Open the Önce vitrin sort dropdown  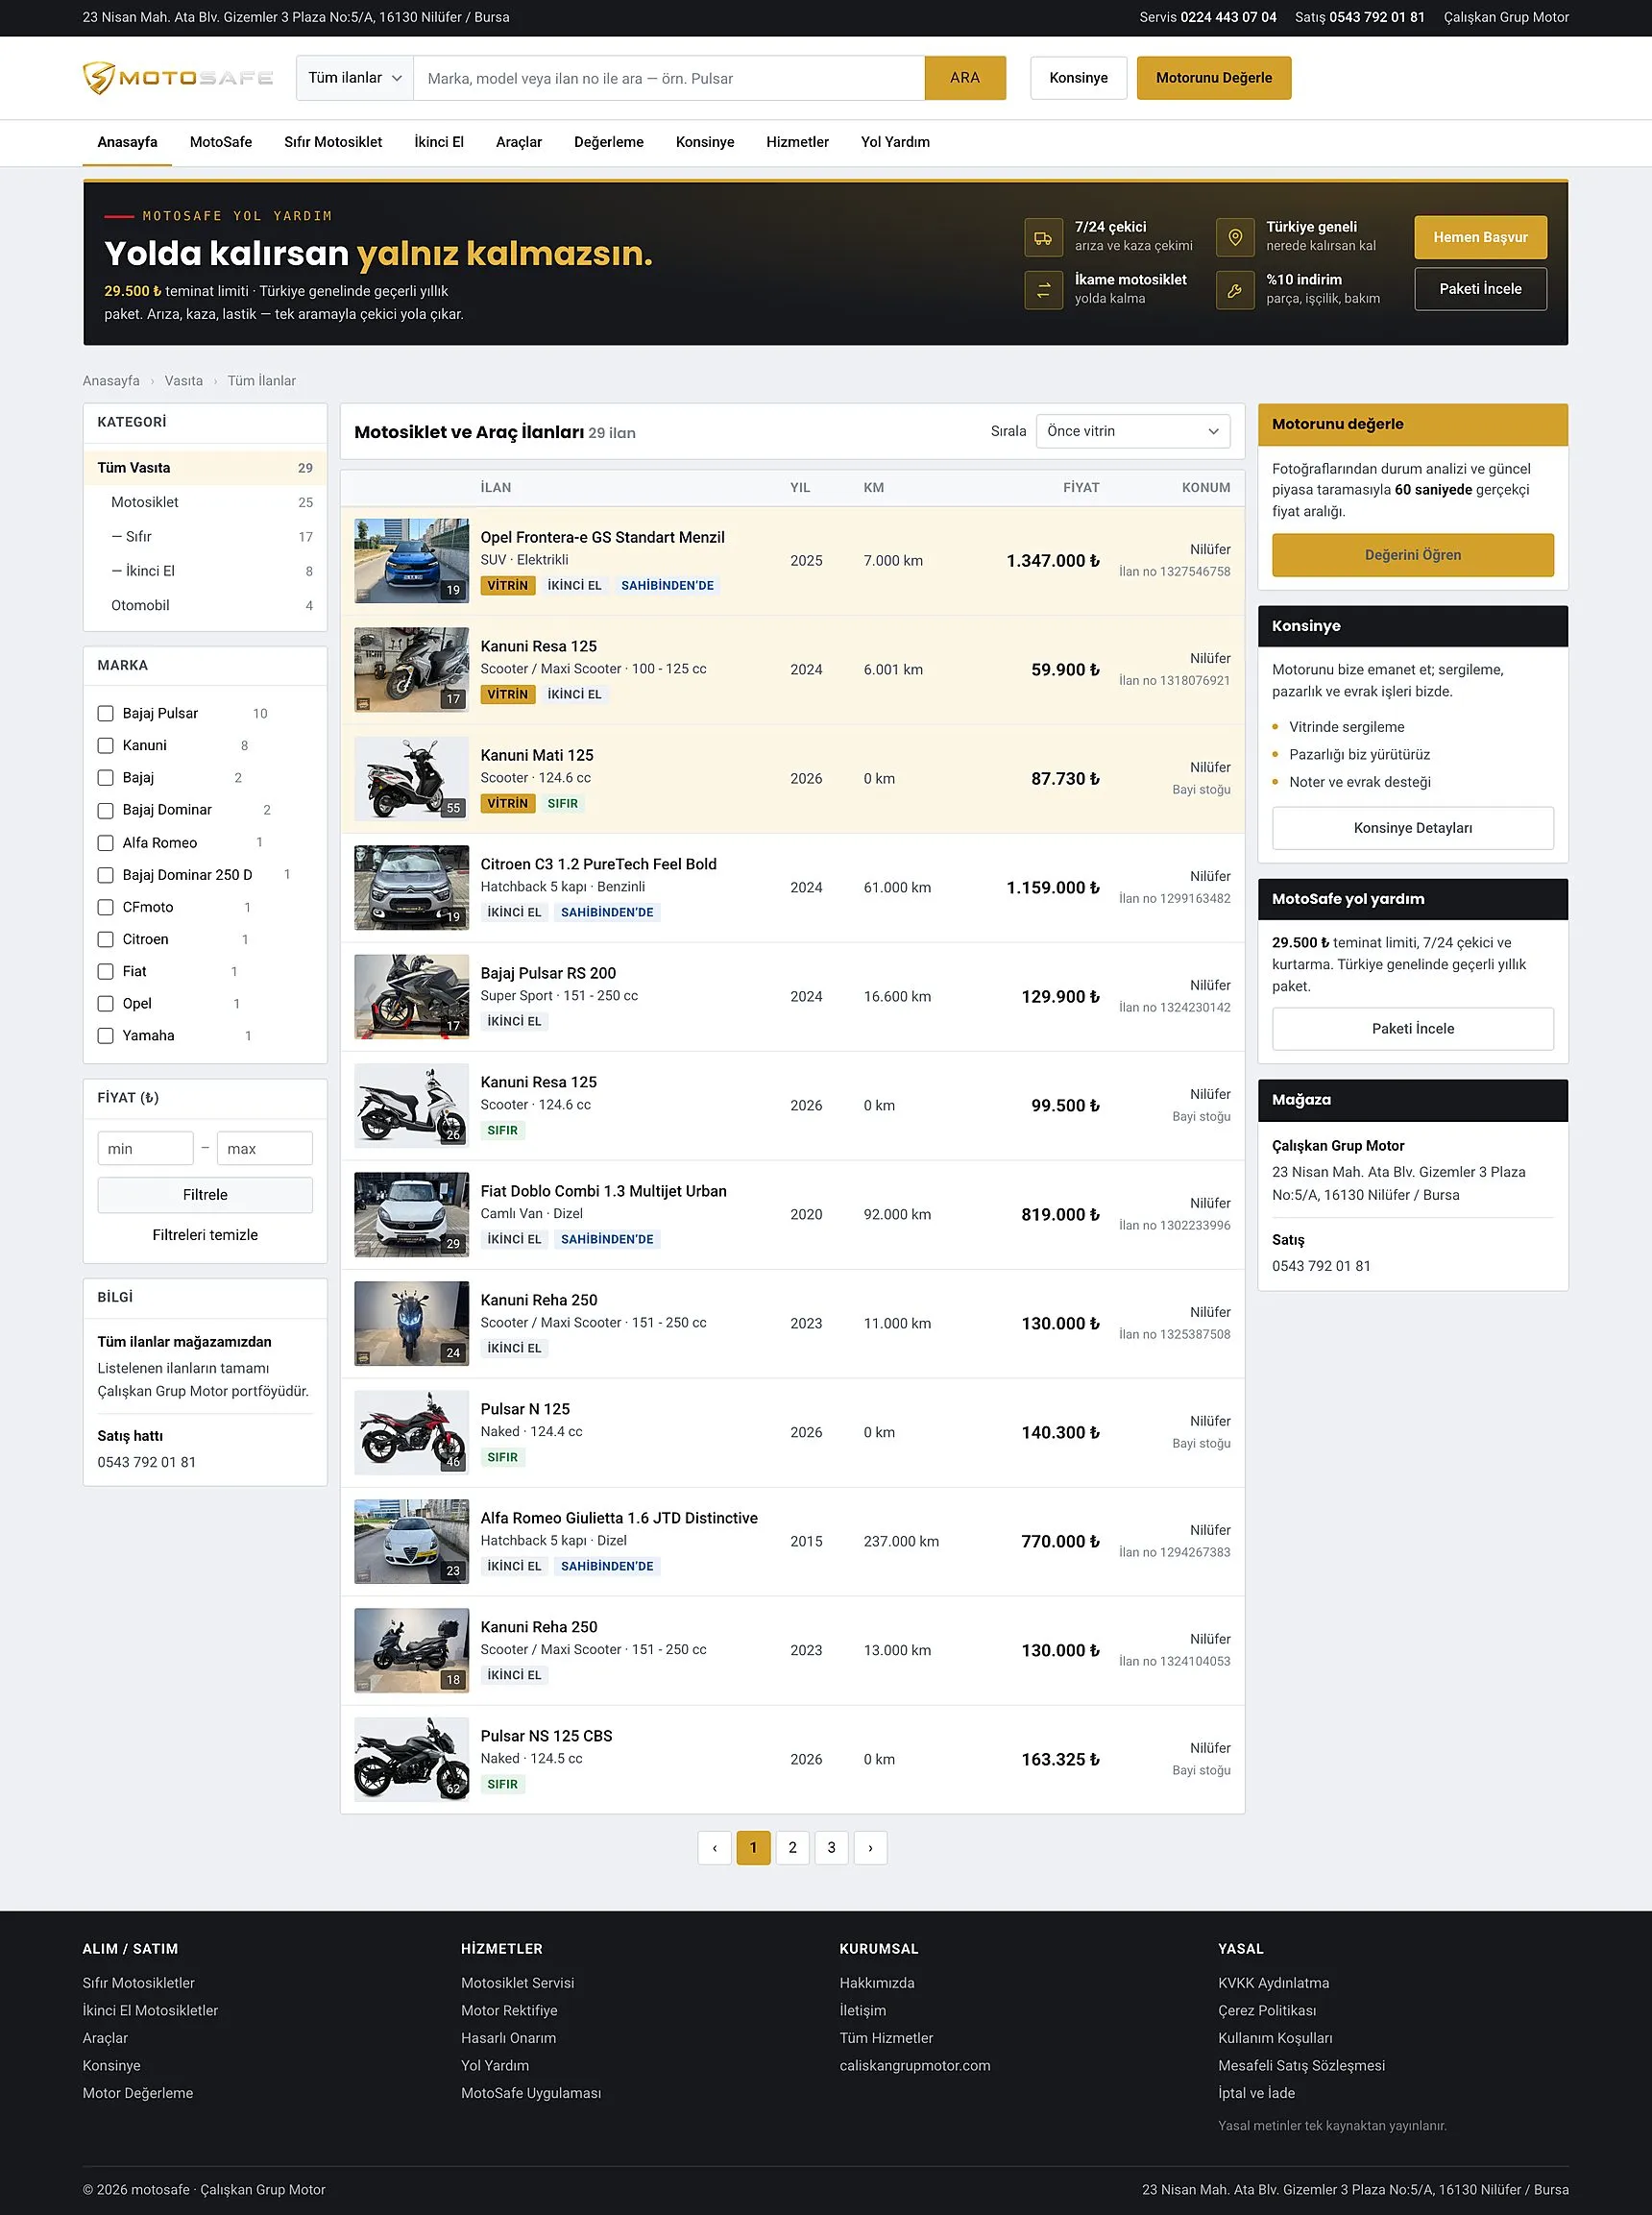(1133, 431)
